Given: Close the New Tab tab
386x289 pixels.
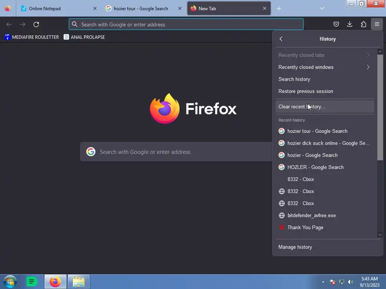Looking at the screenshot, I should pyautogui.click(x=264, y=8).
